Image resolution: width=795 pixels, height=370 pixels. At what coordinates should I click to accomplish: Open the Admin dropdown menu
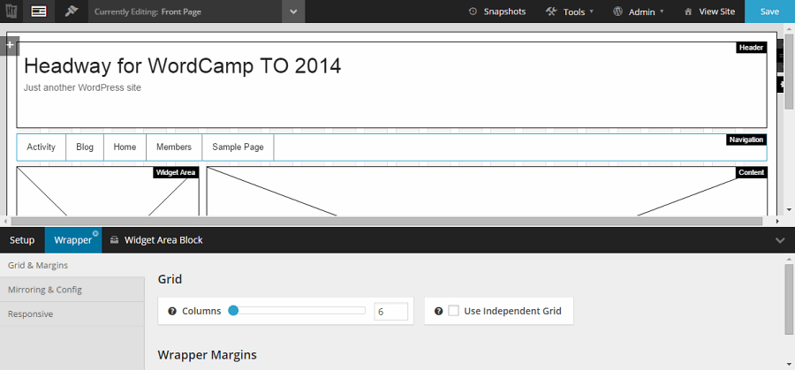click(634, 11)
